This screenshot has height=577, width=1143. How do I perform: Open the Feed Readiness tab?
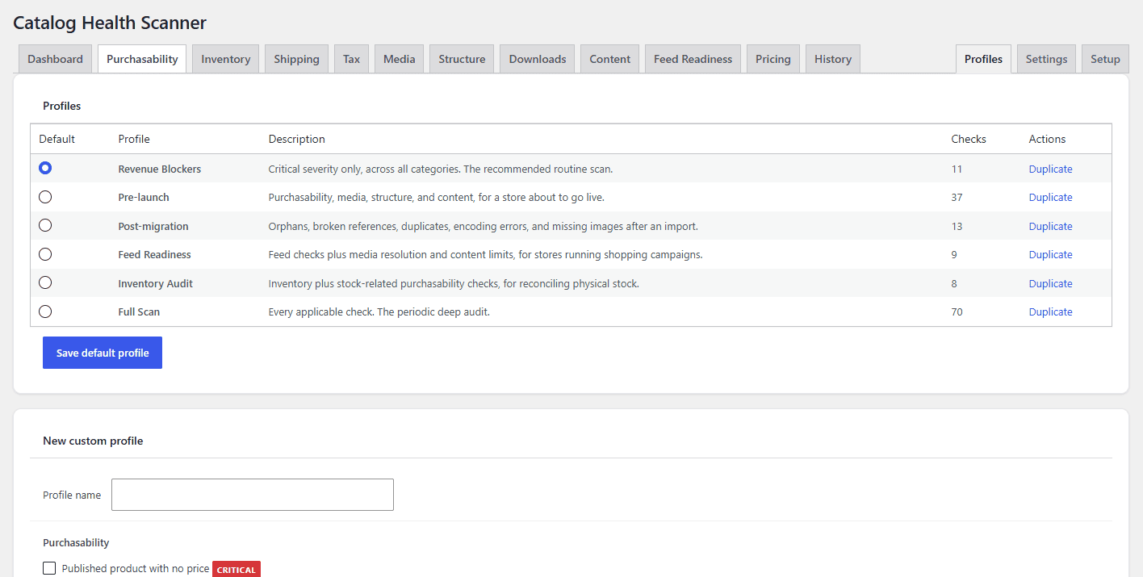[x=693, y=59]
